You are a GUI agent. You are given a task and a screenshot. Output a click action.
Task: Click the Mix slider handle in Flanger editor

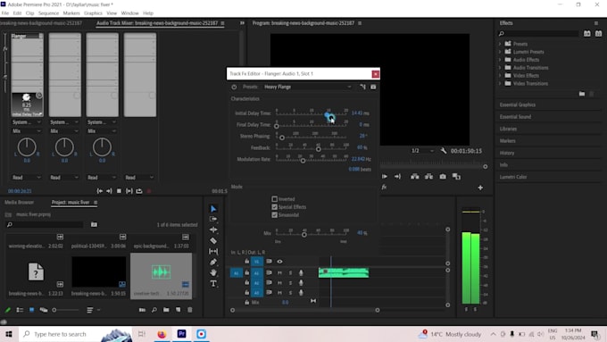pyautogui.click(x=304, y=235)
